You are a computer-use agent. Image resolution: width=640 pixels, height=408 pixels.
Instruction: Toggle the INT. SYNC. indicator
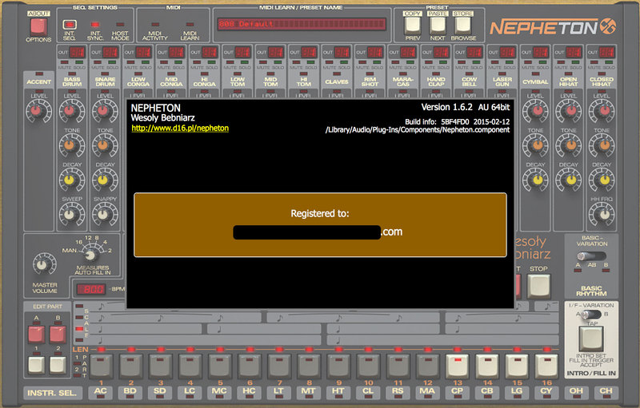tap(95, 25)
